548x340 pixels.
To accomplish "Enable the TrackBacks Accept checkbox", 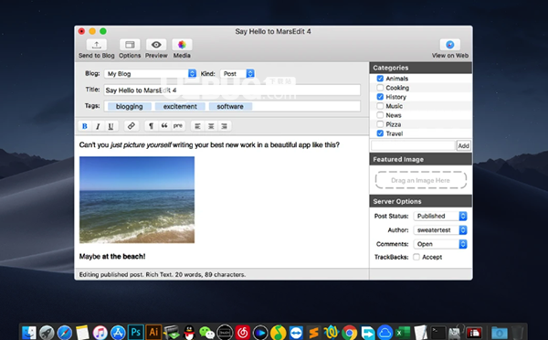I will click(x=416, y=257).
